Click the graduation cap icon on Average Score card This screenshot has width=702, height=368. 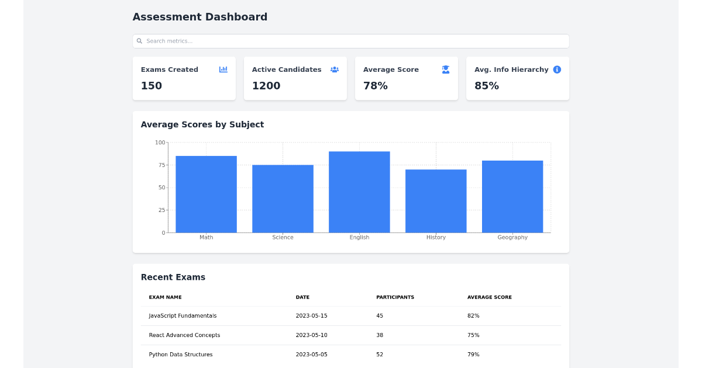coord(445,69)
